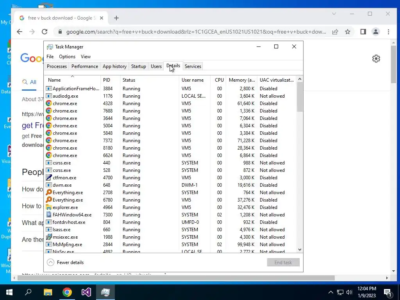Switch to the Processes tab
This screenshot has height=300, width=400.
[57, 66]
